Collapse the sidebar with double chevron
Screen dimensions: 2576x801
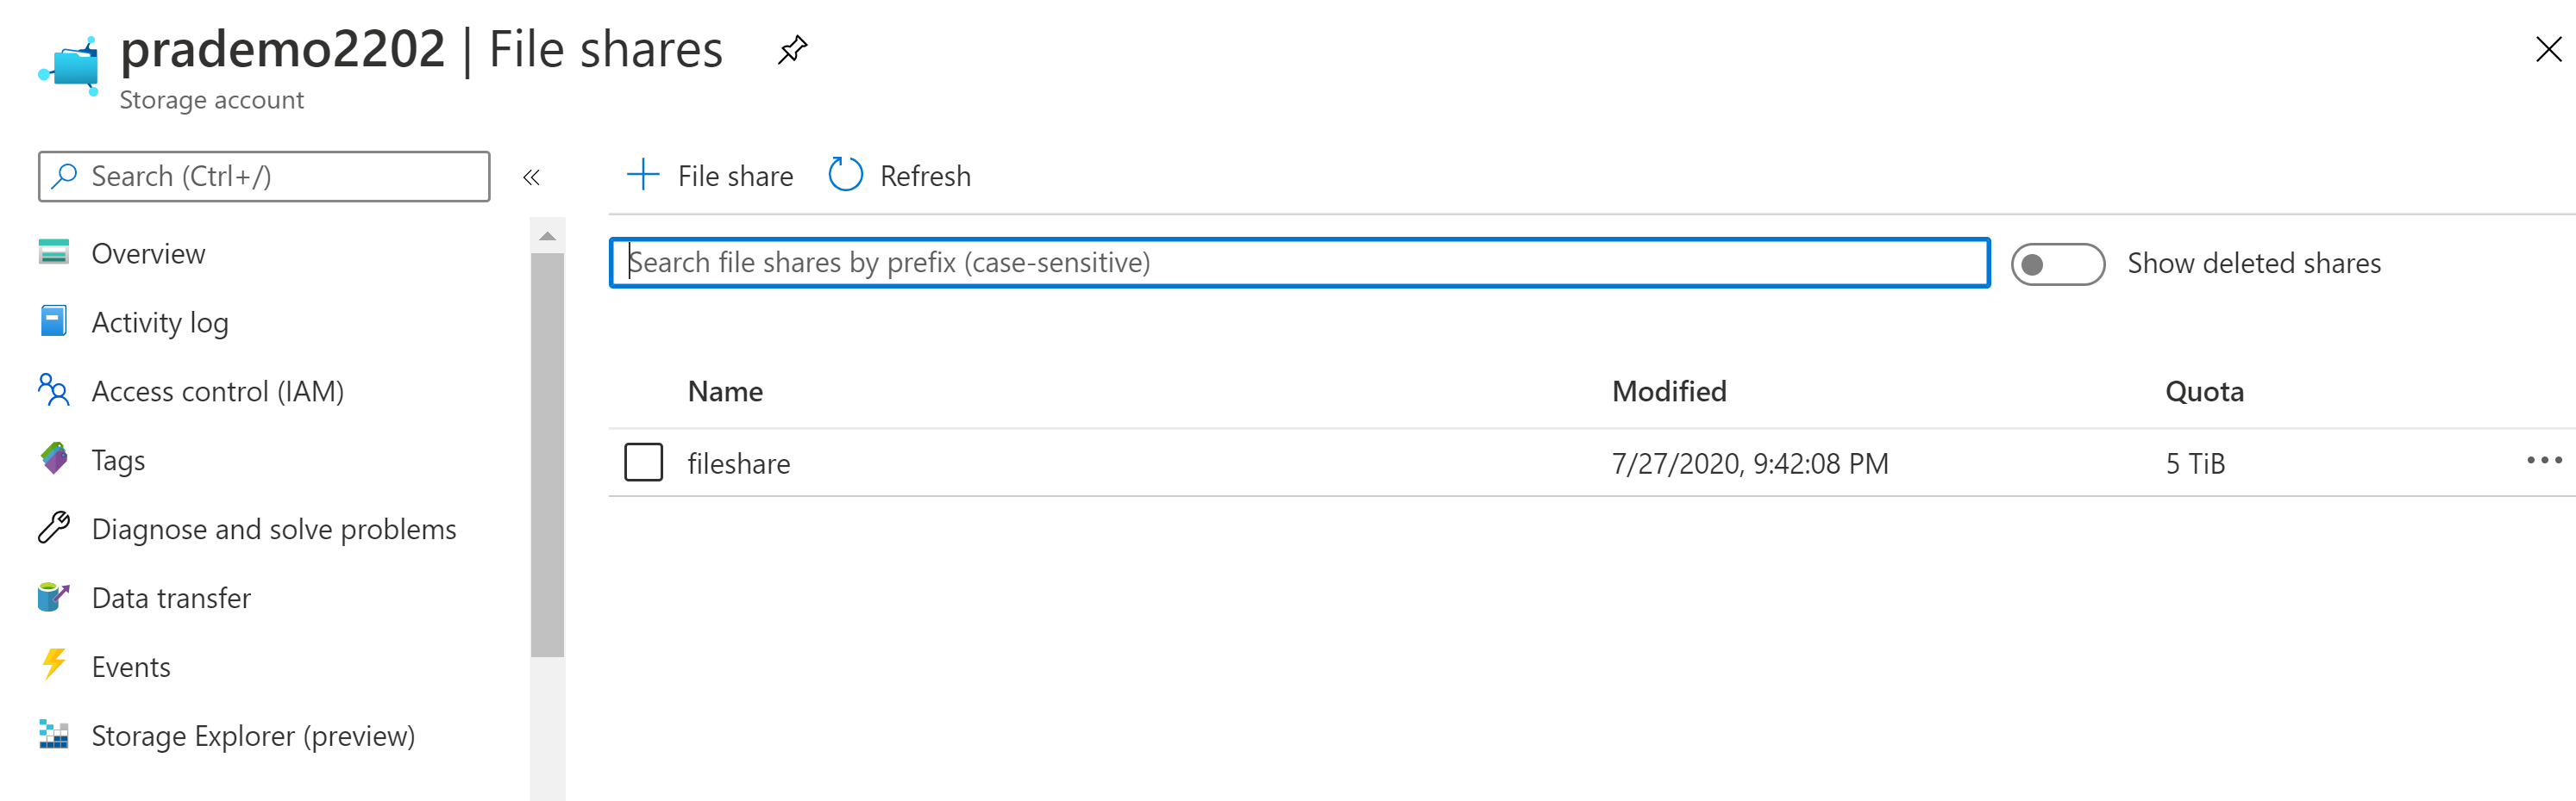tap(531, 177)
